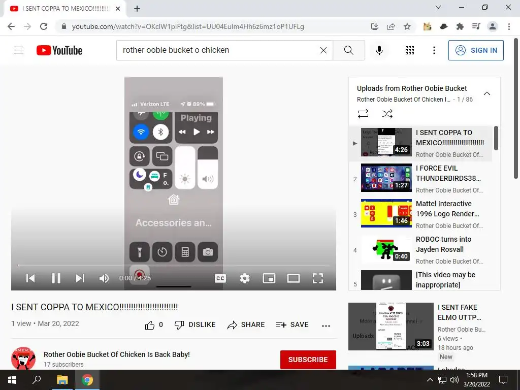Image resolution: width=520 pixels, height=390 pixels.
Task: Open the system tray volume icon
Action: coord(454,380)
